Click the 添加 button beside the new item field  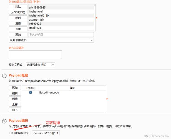(18, 34)
